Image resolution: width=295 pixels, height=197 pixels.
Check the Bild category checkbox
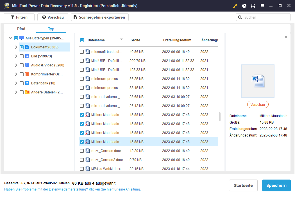pyautogui.click(x=22, y=56)
